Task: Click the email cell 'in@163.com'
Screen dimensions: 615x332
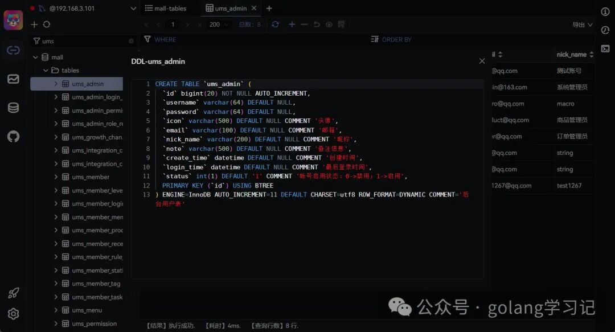Action: [x=509, y=87]
